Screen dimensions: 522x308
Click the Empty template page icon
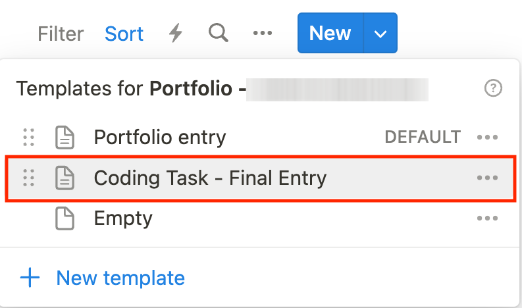click(x=65, y=218)
